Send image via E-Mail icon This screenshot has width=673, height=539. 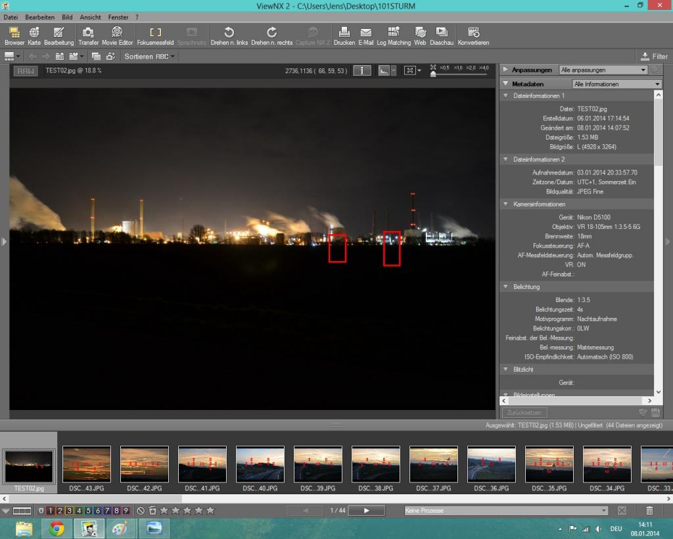[365, 36]
